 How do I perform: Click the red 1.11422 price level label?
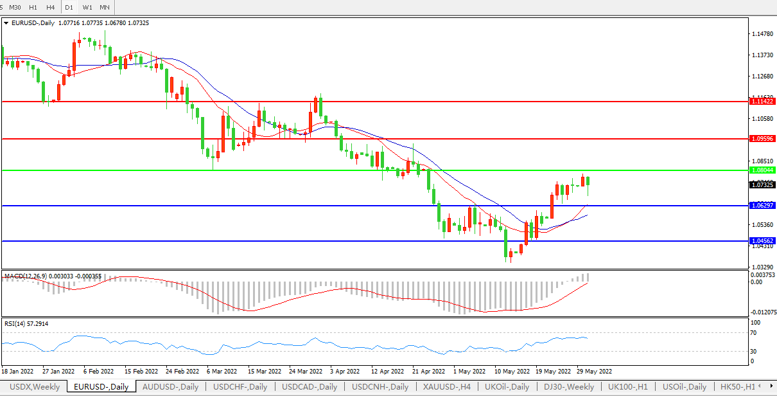[x=762, y=102]
